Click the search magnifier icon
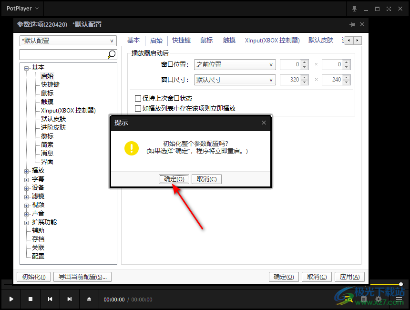Viewport: 410px width, 310px height. click(112, 54)
